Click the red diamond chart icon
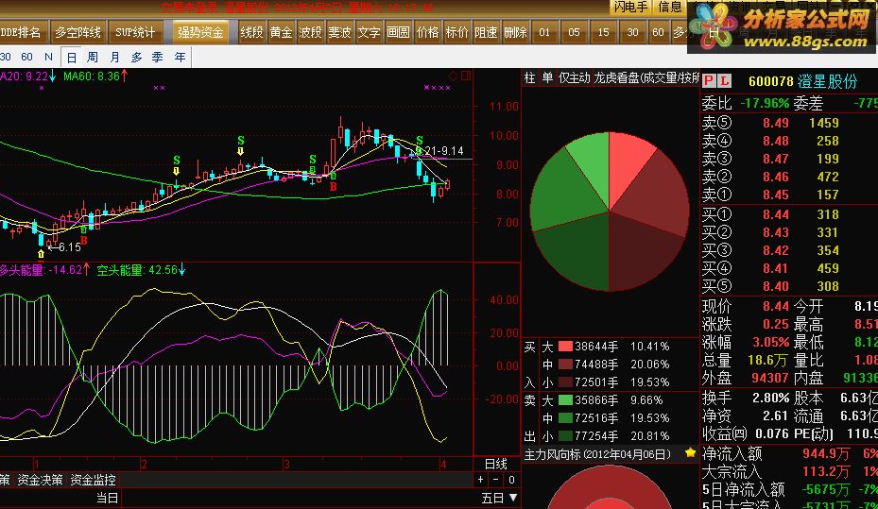Viewport: 878px width, 509px height. click(x=453, y=76)
